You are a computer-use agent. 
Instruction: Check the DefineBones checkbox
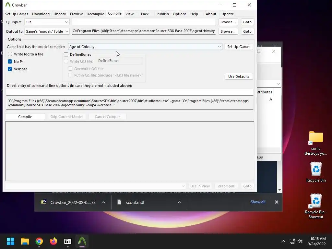(x=66, y=54)
